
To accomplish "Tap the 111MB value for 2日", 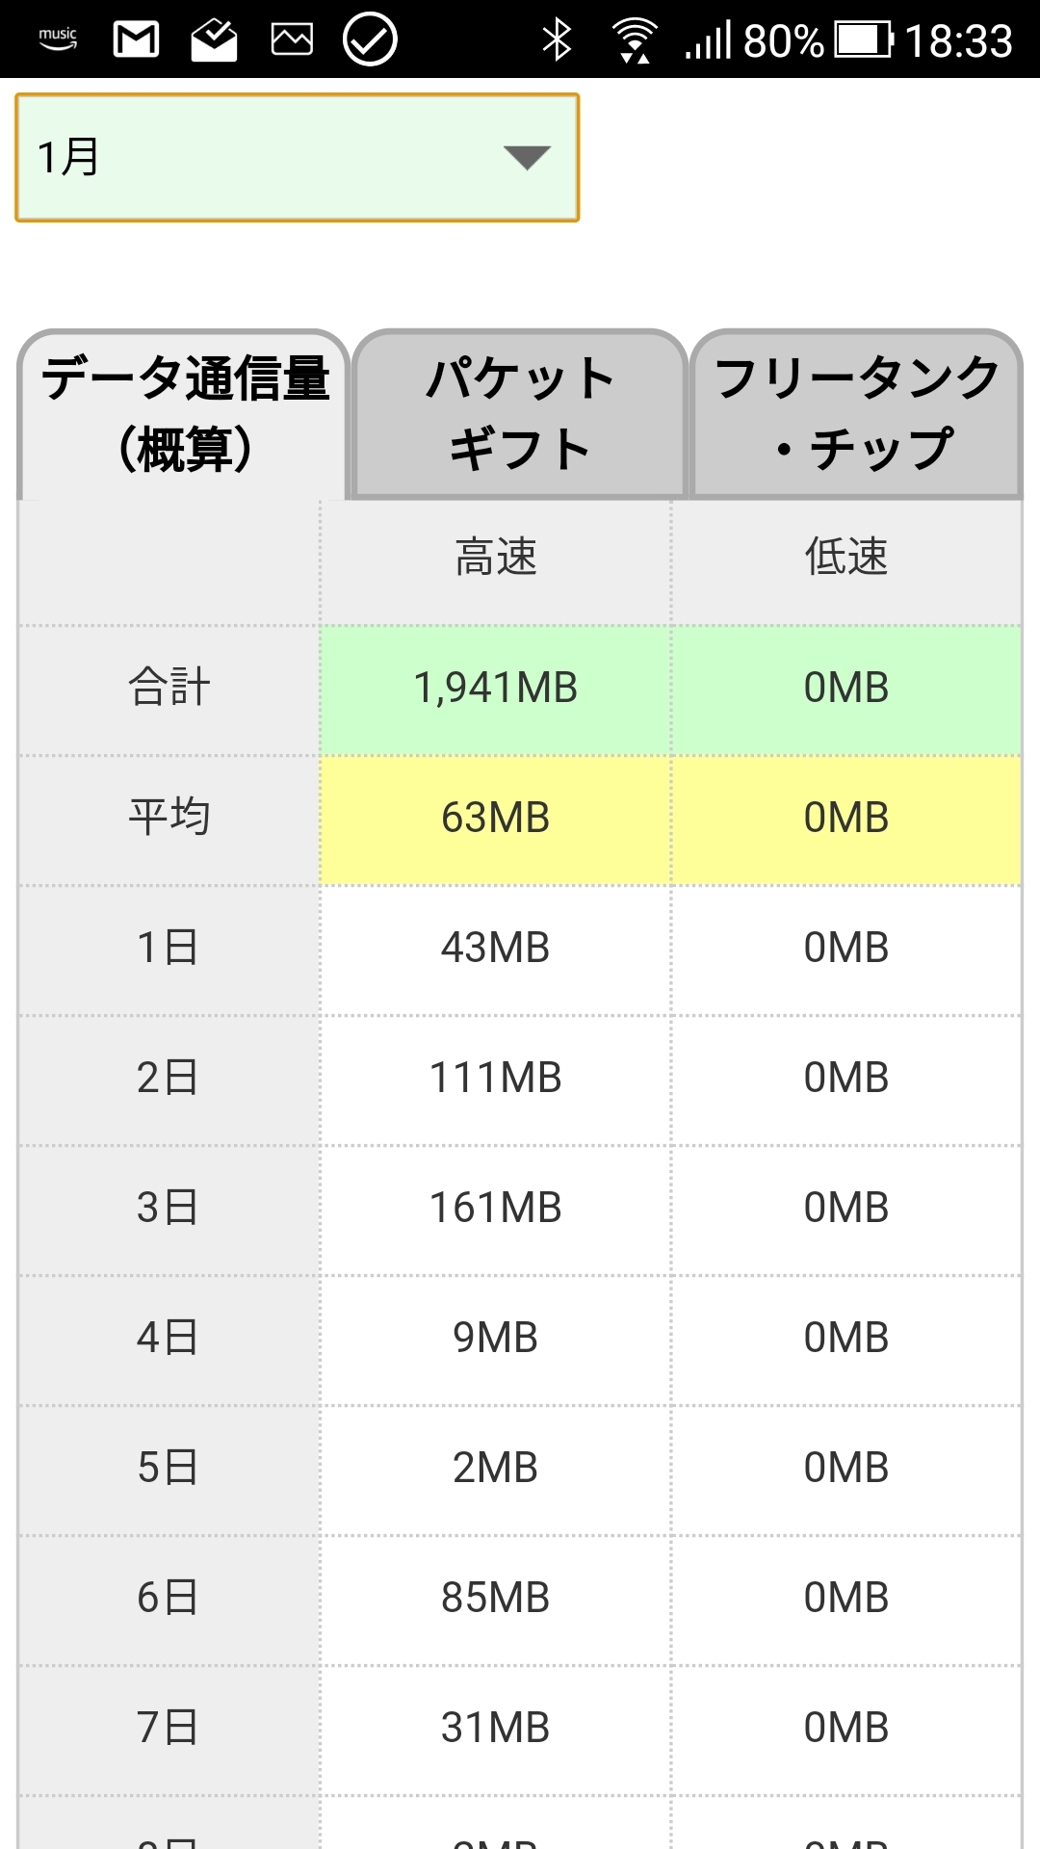I will pos(495,1079).
